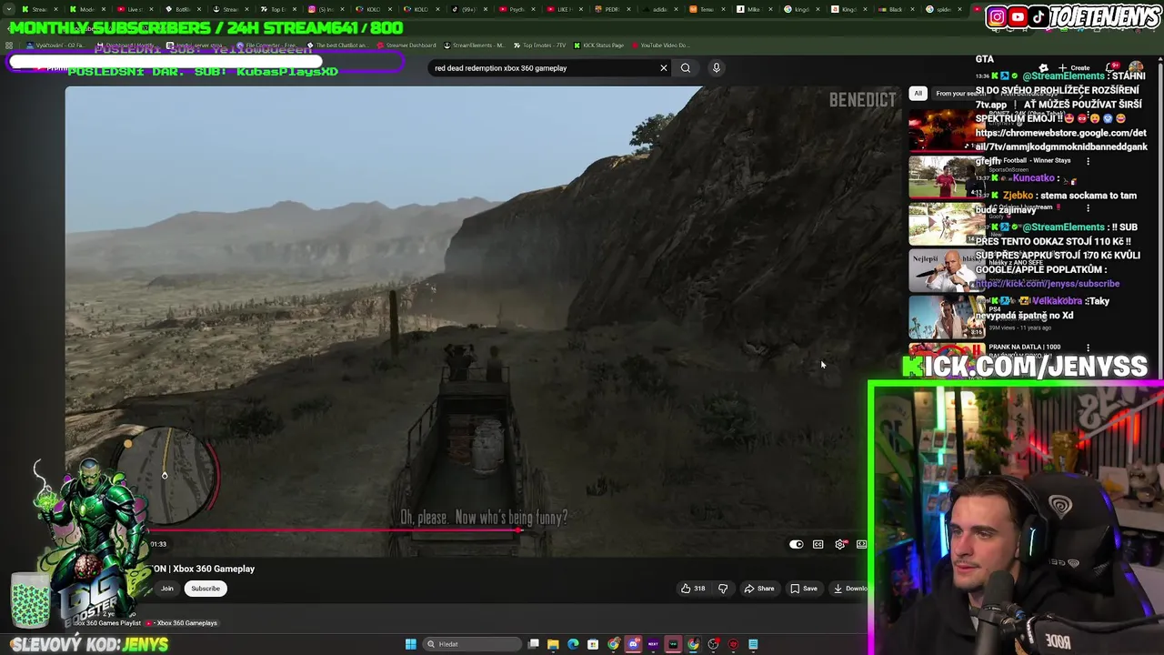1164x655 pixels.
Task: Join the channel membership
Action: point(167,589)
